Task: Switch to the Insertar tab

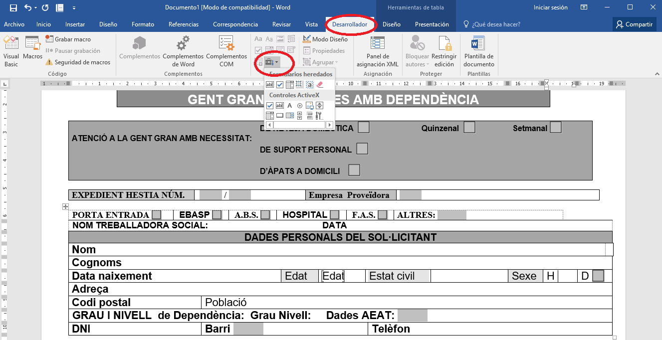Action: (75, 24)
